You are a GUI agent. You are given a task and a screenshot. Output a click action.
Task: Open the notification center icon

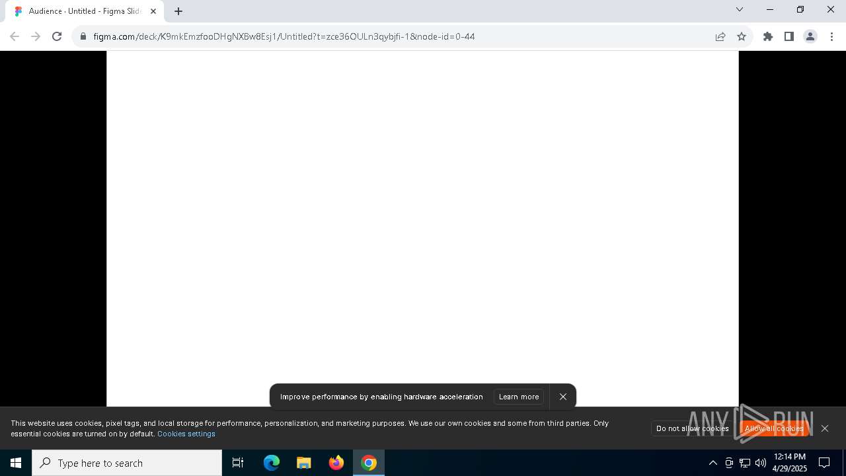tap(824, 463)
